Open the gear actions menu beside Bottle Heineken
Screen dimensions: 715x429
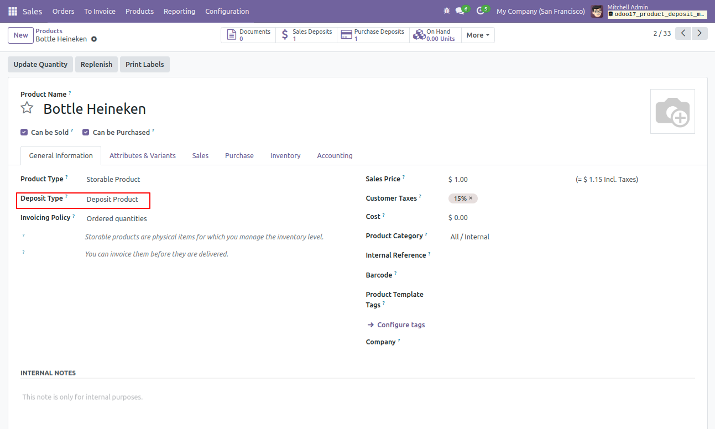(x=94, y=39)
